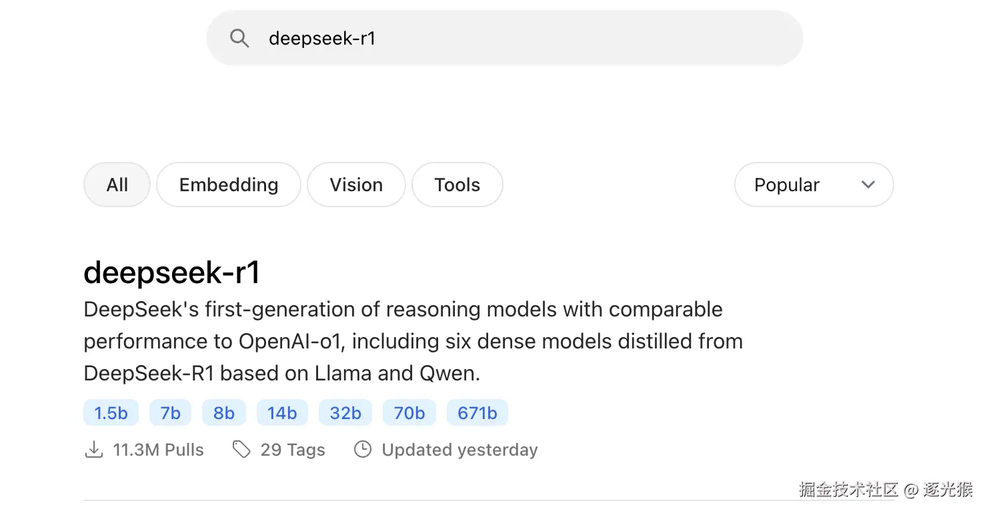Select the 32b model size tag
Image resolution: width=987 pixels, height=513 pixels.
345,413
